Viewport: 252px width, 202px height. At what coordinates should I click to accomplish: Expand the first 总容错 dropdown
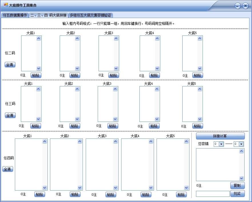(221, 144)
